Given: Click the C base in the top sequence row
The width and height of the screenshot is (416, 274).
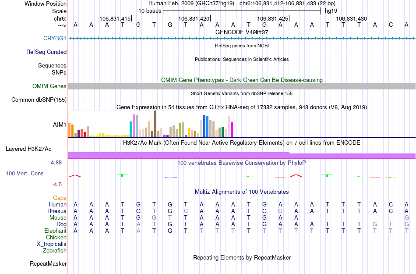Looking at the screenshot, I should tap(391, 25).
